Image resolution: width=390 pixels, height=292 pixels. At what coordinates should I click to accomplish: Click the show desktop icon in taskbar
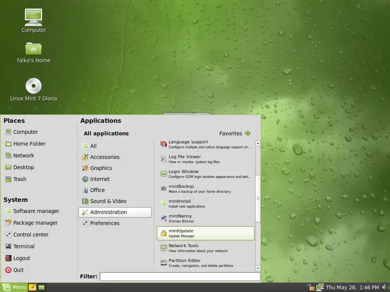click(x=41, y=287)
